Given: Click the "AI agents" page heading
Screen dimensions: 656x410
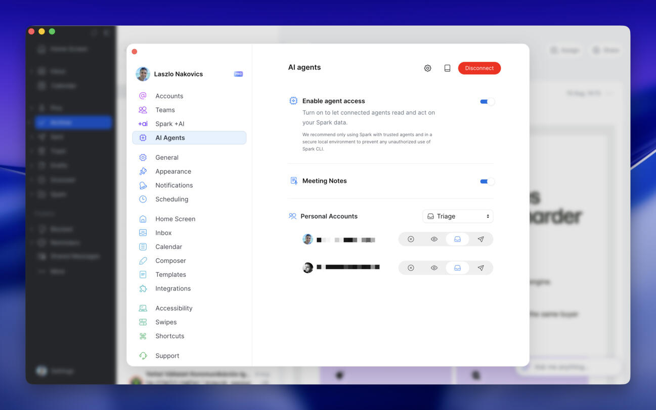Looking at the screenshot, I should [304, 67].
